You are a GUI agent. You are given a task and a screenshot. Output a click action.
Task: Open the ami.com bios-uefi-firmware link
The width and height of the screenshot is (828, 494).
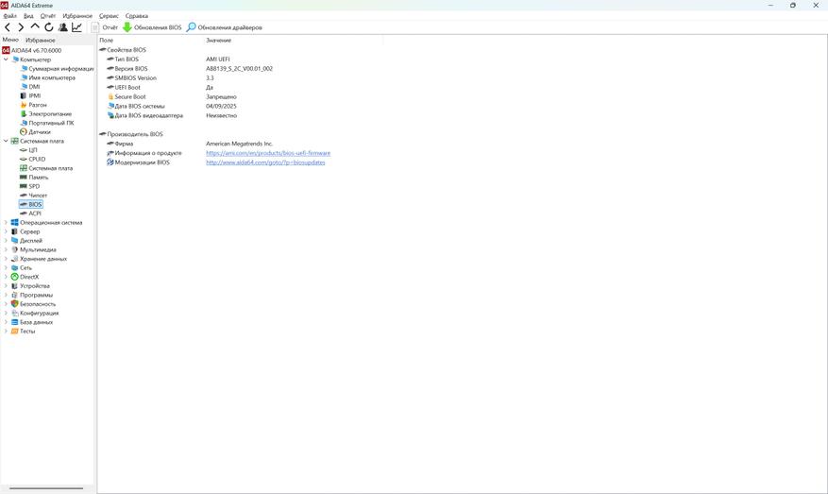pyautogui.click(x=268, y=153)
